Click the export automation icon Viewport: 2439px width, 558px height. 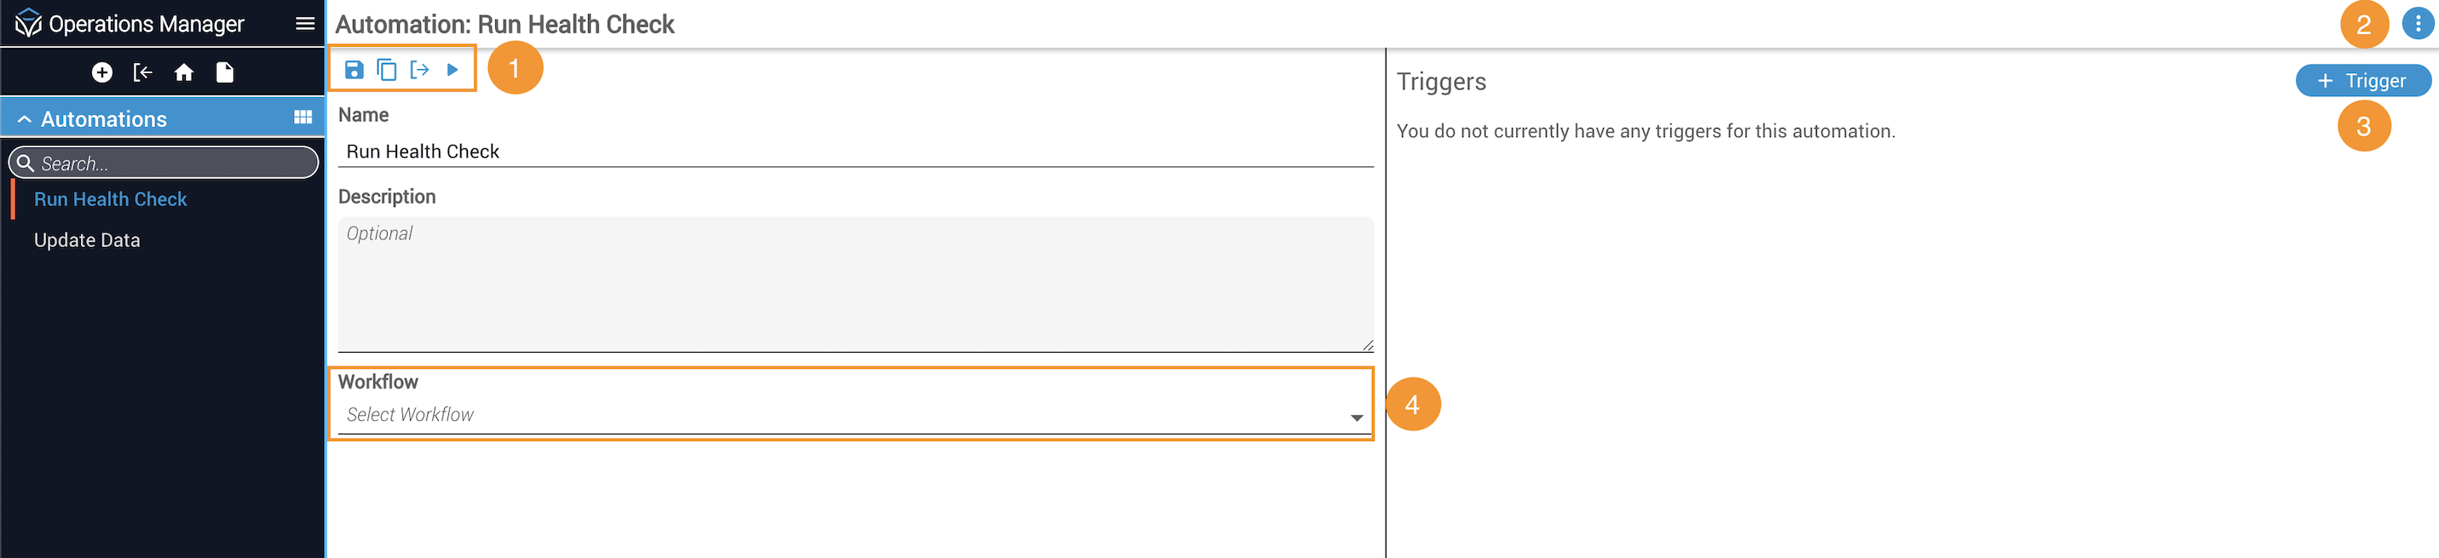coord(419,69)
